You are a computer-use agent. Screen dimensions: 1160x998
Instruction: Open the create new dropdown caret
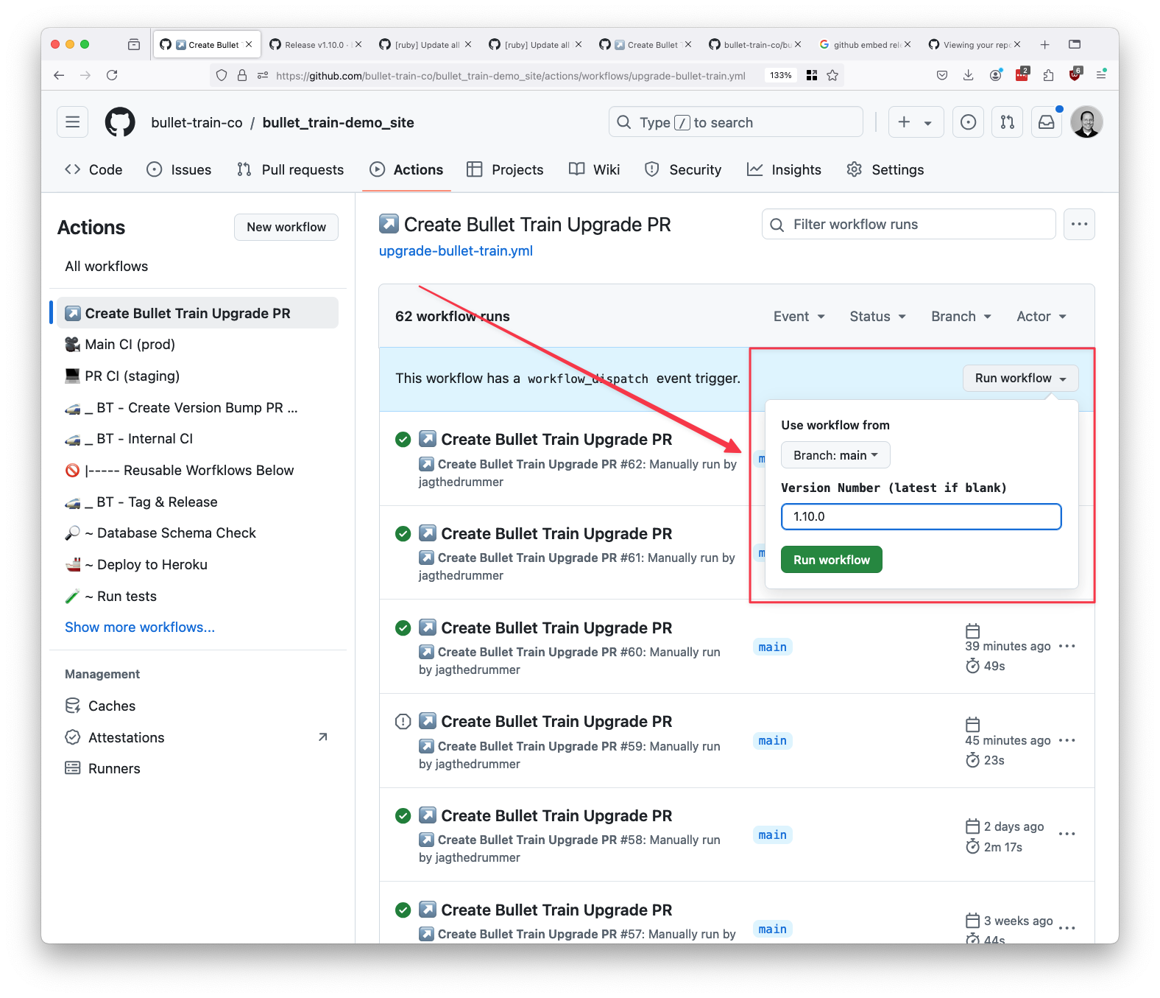pos(928,122)
